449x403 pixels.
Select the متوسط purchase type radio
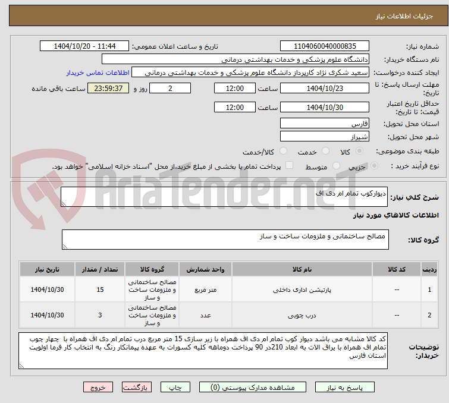(x=336, y=166)
